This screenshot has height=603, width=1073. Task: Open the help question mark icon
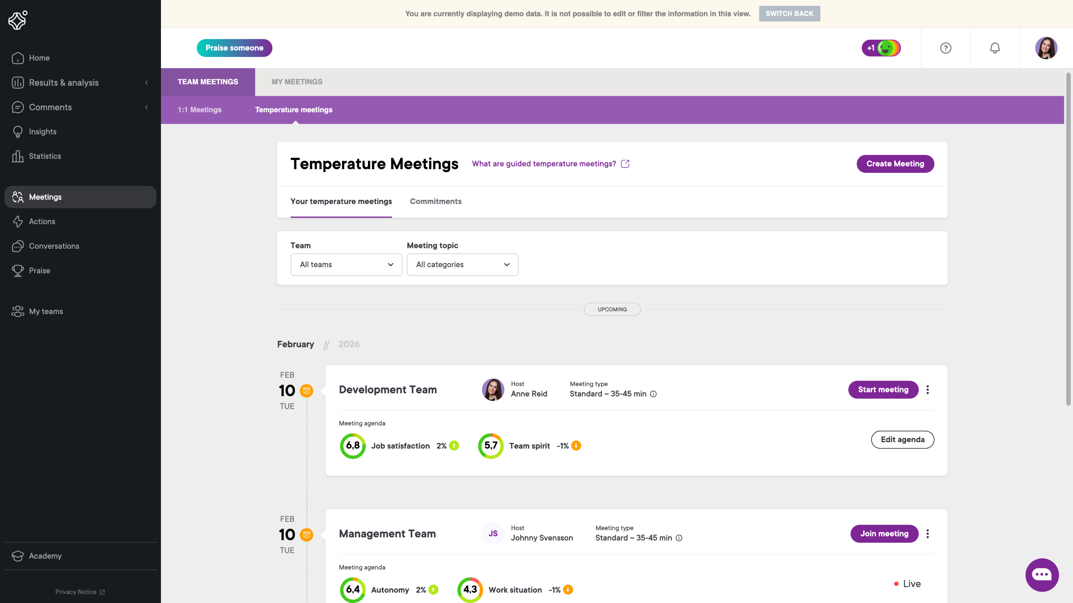(946, 48)
